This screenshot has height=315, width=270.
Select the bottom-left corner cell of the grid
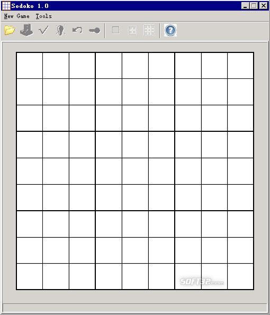(30, 276)
